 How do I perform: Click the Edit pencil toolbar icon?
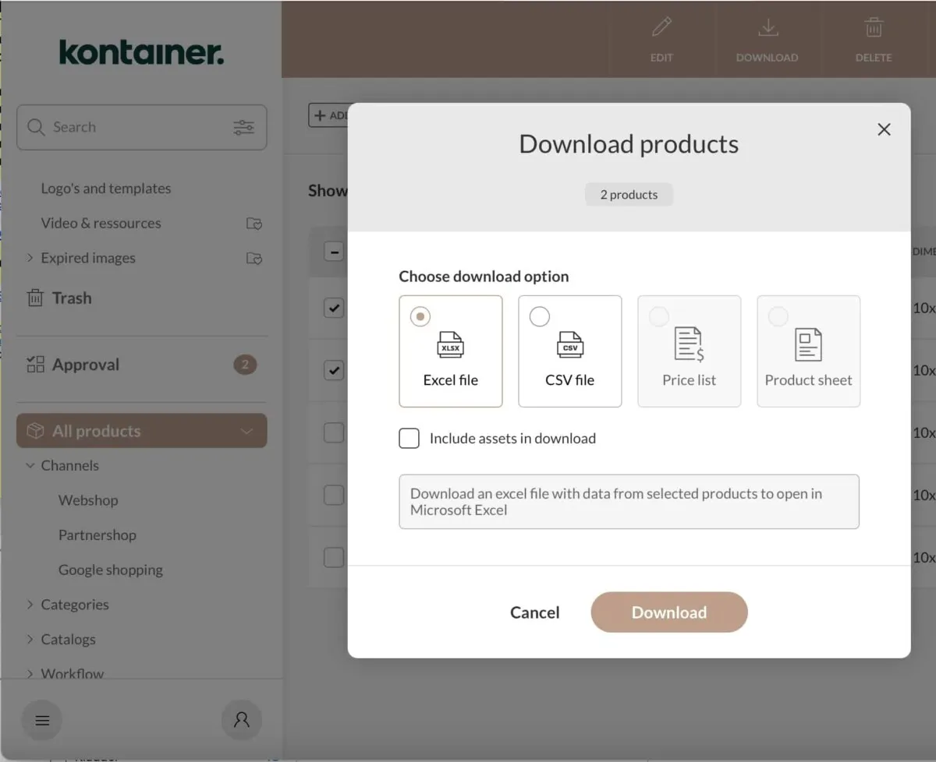[x=661, y=29]
